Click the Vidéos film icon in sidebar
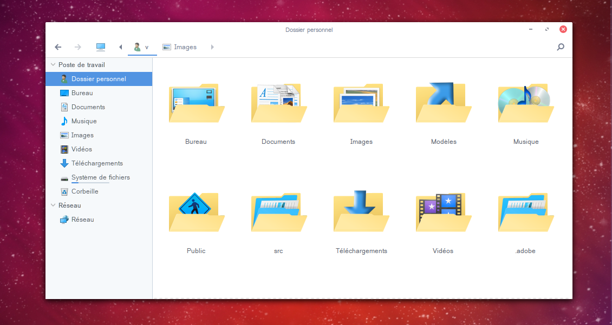The width and height of the screenshot is (612, 325). pyautogui.click(x=64, y=149)
